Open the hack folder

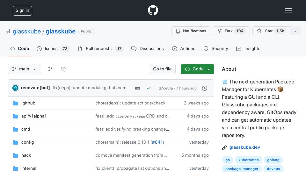coord(26,155)
